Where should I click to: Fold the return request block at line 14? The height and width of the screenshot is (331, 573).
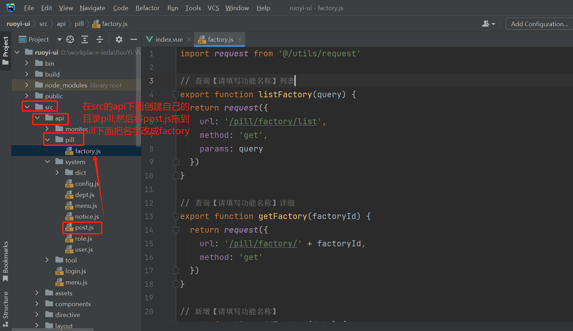click(x=176, y=230)
